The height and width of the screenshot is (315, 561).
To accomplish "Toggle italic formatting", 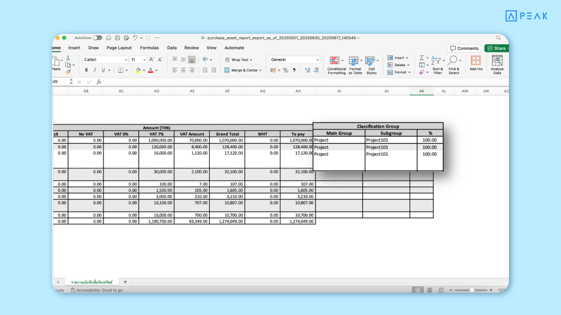I will point(94,70).
